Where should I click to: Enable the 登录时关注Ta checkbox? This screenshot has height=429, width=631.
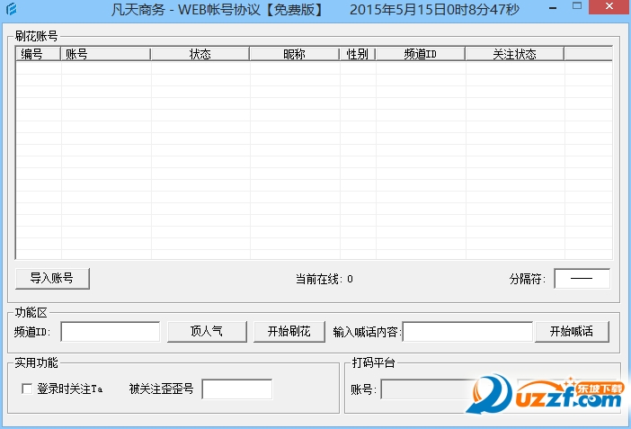(27, 389)
